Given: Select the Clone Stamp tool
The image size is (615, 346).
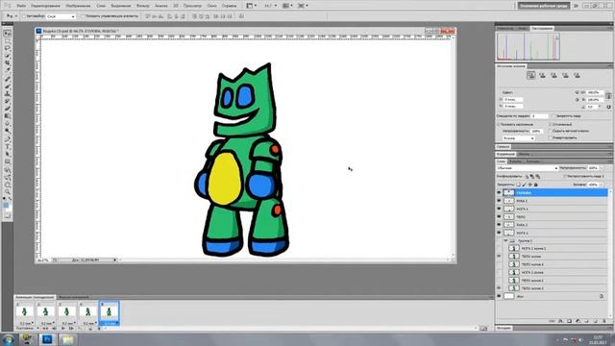Looking at the screenshot, I should point(7,94).
